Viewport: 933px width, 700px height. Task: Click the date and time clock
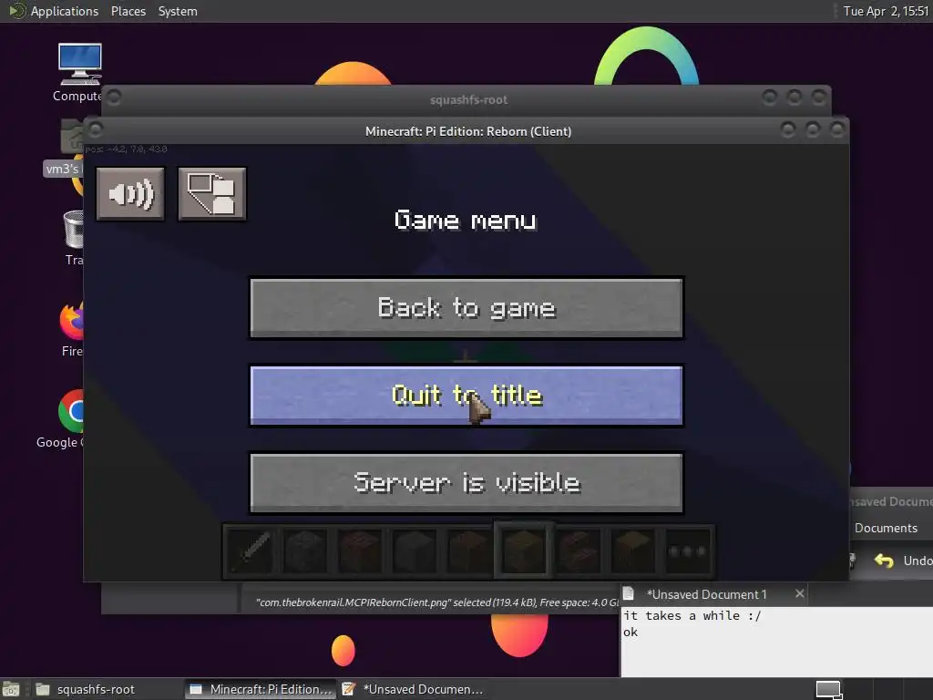(886, 11)
